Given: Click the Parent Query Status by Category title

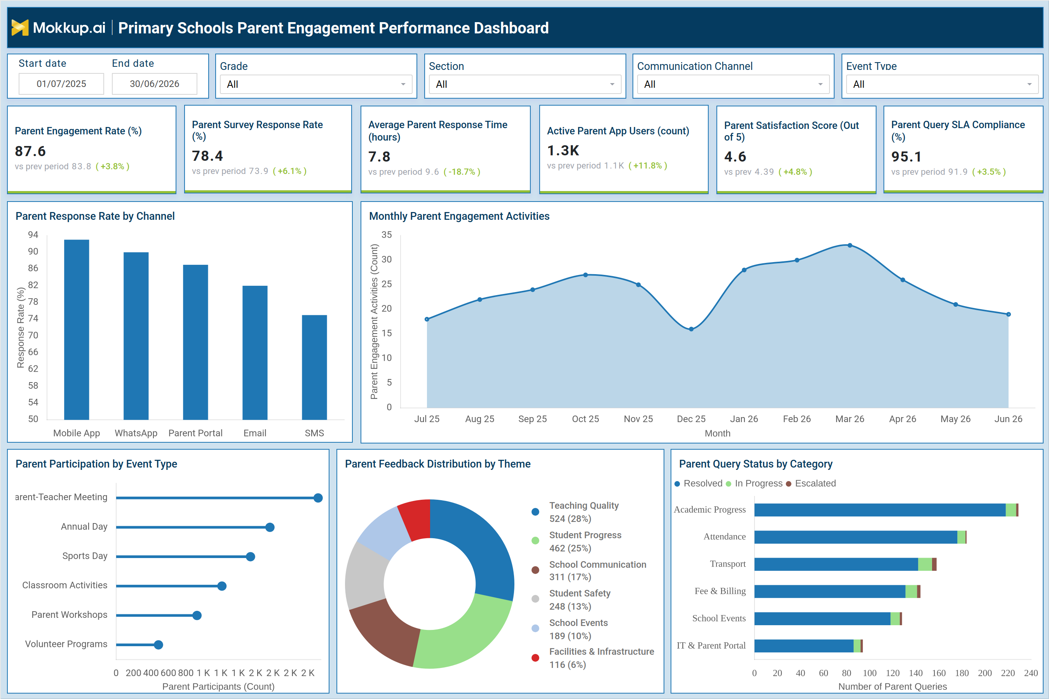Looking at the screenshot, I should click(756, 464).
